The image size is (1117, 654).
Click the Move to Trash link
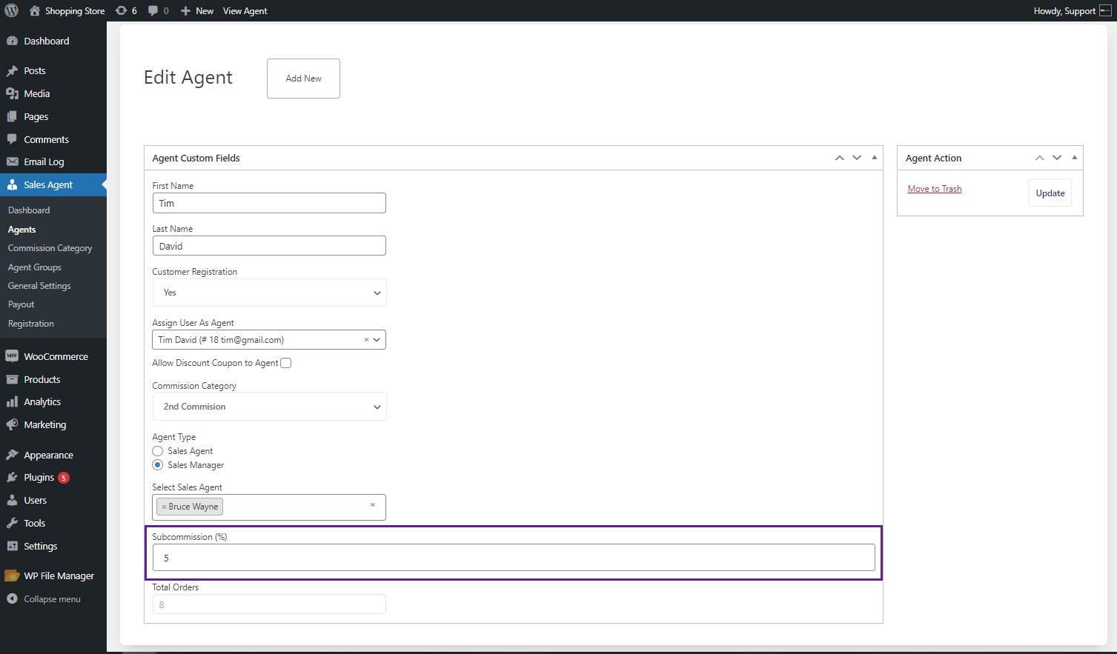935,189
